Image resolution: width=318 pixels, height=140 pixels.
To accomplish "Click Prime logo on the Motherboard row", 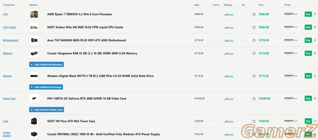I will [x=228, y=41].
